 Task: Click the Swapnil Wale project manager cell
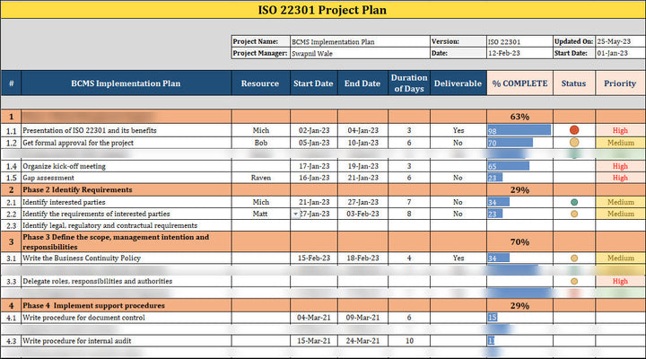(x=359, y=53)
